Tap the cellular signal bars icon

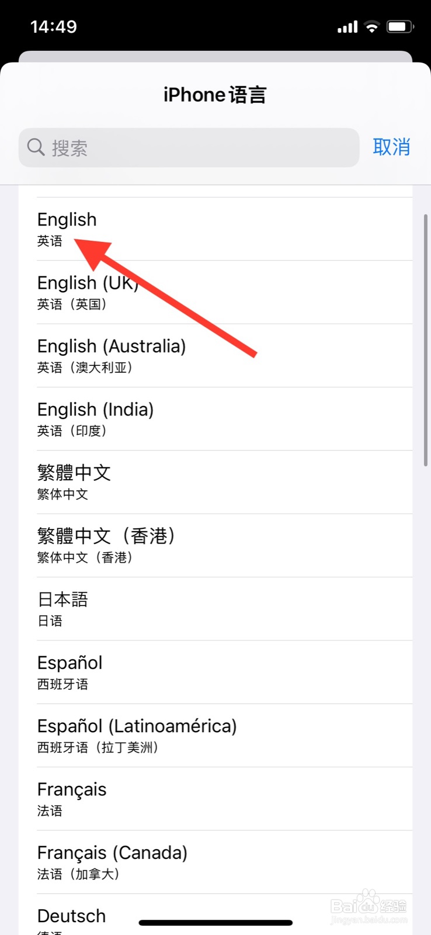[x=347, y=27]
